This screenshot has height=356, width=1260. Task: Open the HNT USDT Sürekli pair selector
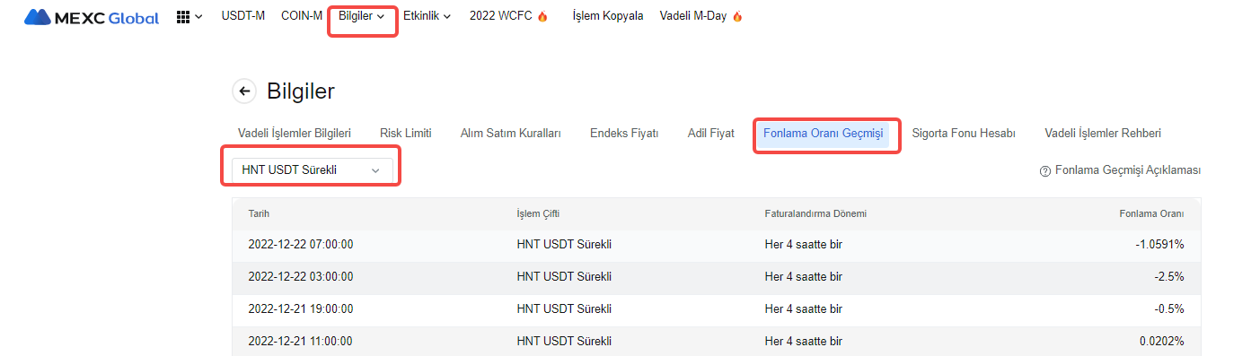click(x=312, y=169)
